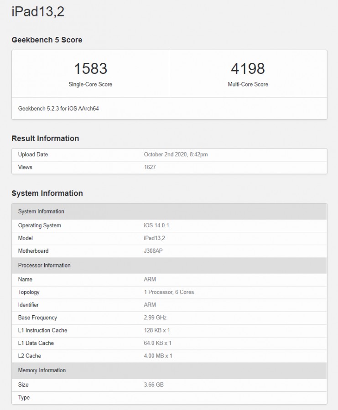Click the 2.99 GHz base frequency value
The height and width of the screenshot is (410, 338).
156,318
